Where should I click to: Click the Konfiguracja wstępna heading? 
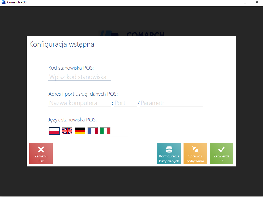click(62, 44)
